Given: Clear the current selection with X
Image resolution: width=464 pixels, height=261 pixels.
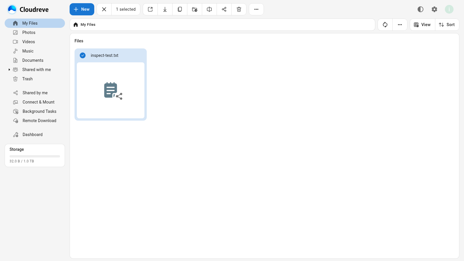Looking at the screenshot, I should 104,9.
